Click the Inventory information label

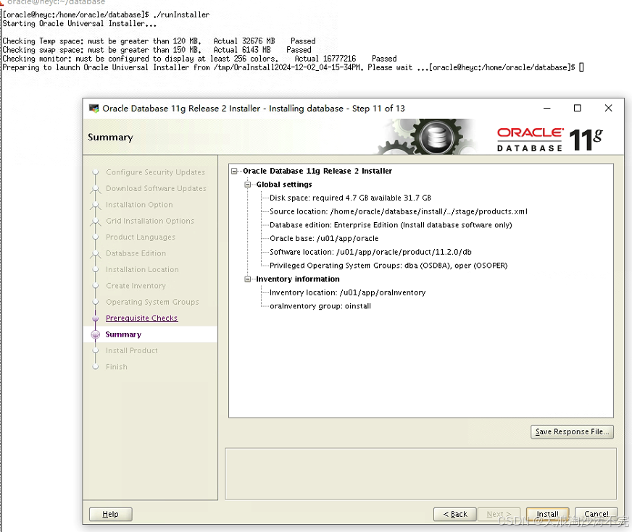297,279
